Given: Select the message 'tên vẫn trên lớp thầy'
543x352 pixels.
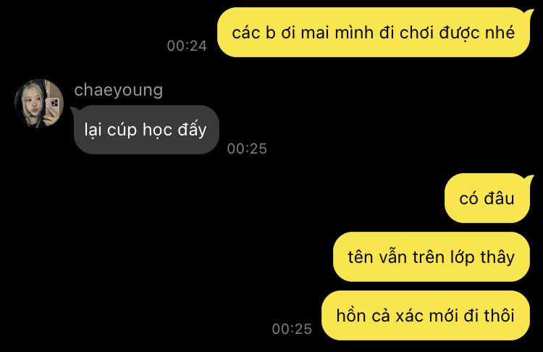Looking at the screenshot, I should [432, 256].
